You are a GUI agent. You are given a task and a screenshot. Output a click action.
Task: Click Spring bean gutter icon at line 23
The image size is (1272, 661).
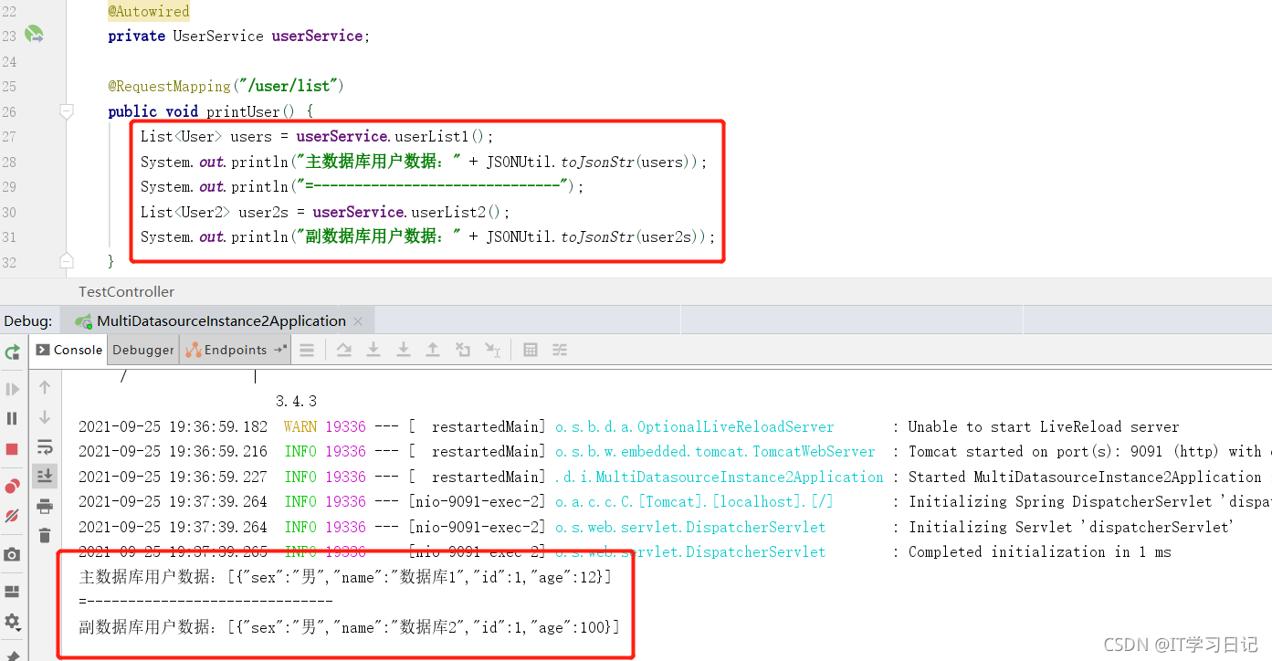(34, 36)
